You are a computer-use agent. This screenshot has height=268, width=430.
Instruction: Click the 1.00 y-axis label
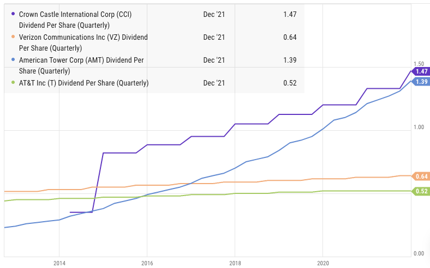coord(419,127)
